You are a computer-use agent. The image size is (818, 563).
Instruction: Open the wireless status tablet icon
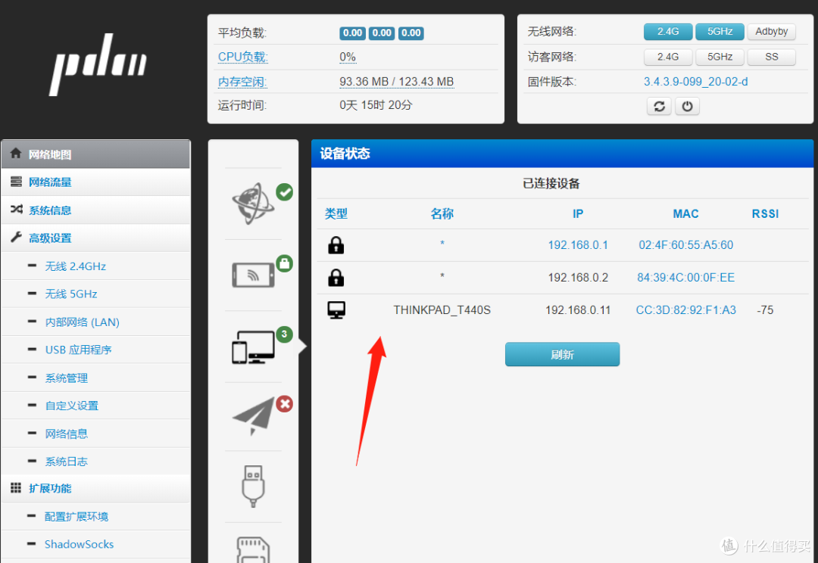(254, 275)
